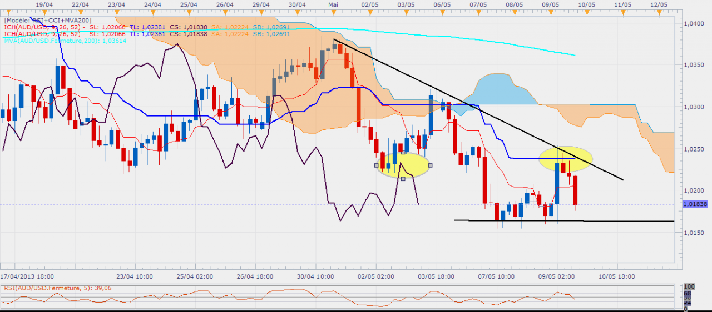Select the orange marker below the Mai label

pyautogui.click(x=333, y=11)
